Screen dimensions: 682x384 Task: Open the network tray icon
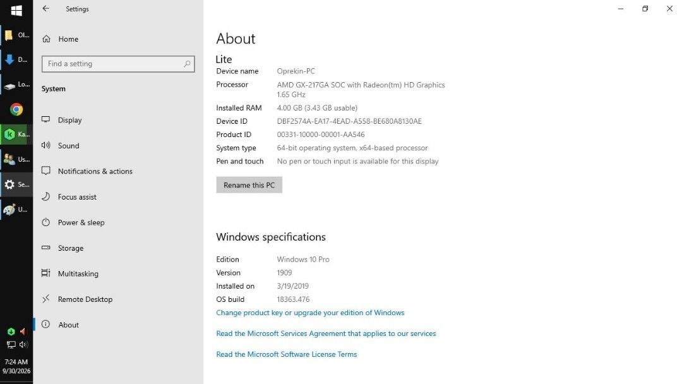tap(11, 345)
